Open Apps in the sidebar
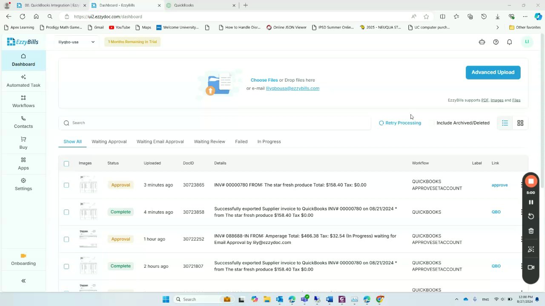 (23, 164)
